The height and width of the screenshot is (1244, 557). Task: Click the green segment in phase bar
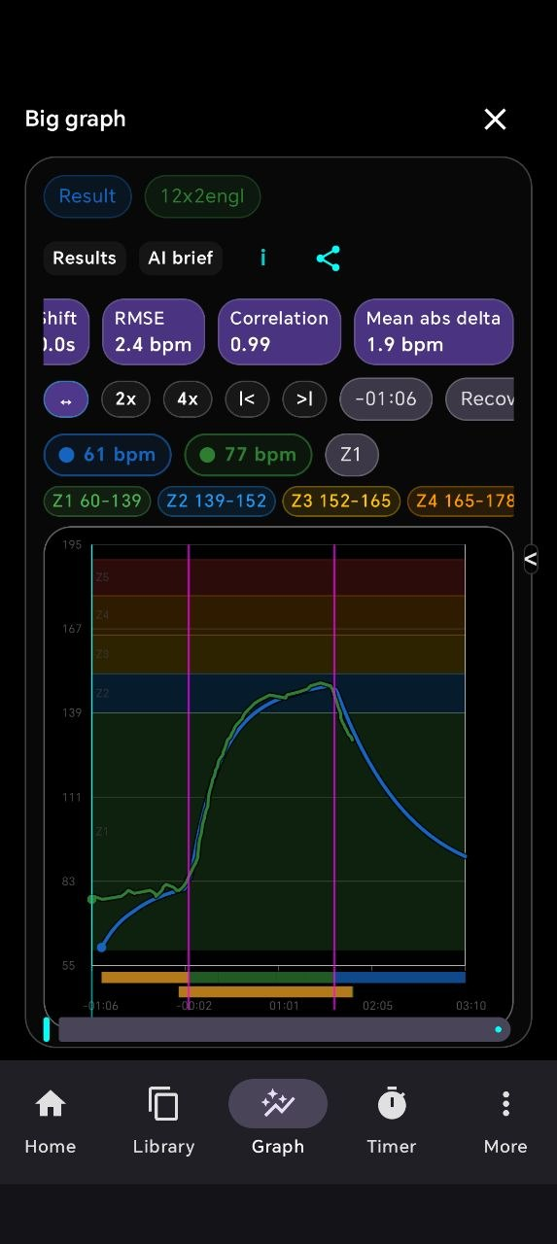tap(261, 978)
